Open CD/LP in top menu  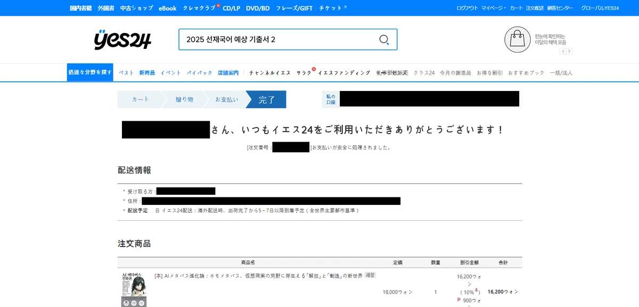click(231, 8)
